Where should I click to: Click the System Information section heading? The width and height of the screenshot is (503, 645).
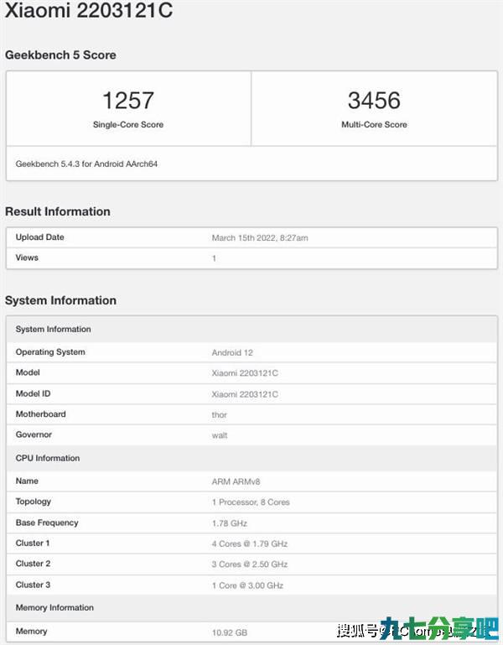pyautogui.click(x=60, y=300)
